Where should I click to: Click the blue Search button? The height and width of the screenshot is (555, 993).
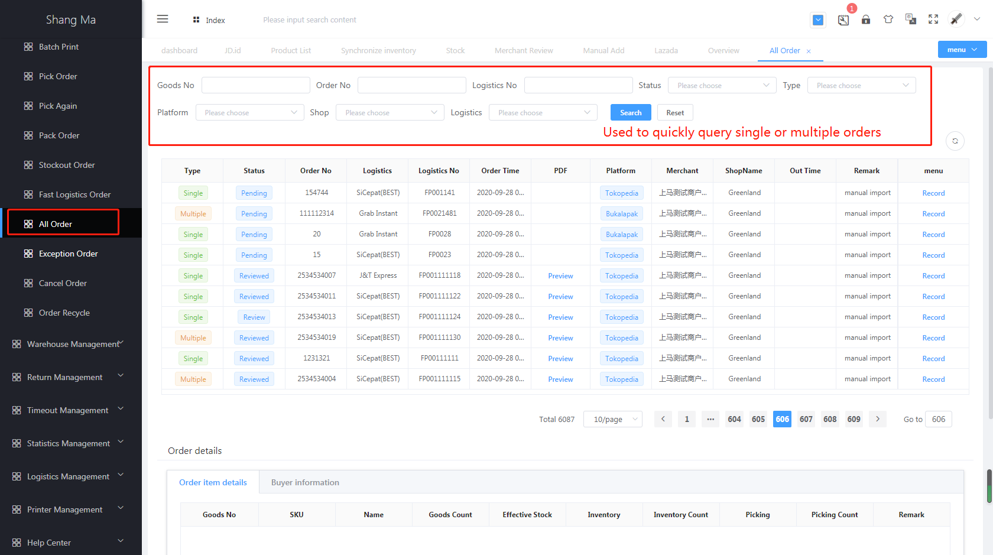[631, 112]
